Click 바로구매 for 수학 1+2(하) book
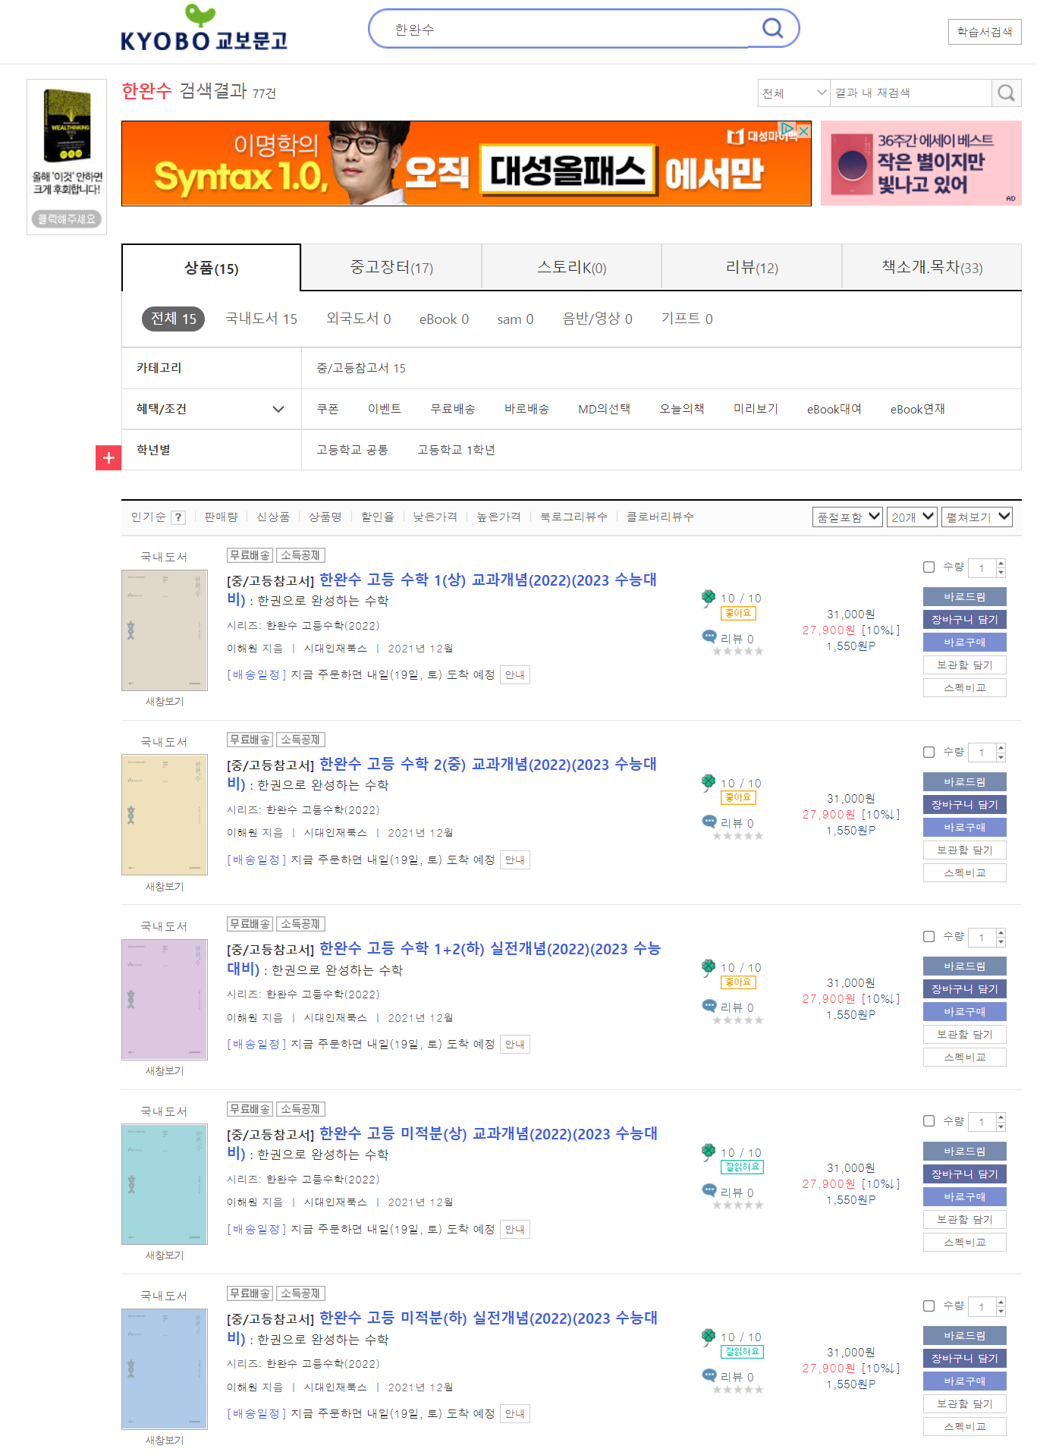This screenshot has height=1455, width=1037. click(965, 1011)
